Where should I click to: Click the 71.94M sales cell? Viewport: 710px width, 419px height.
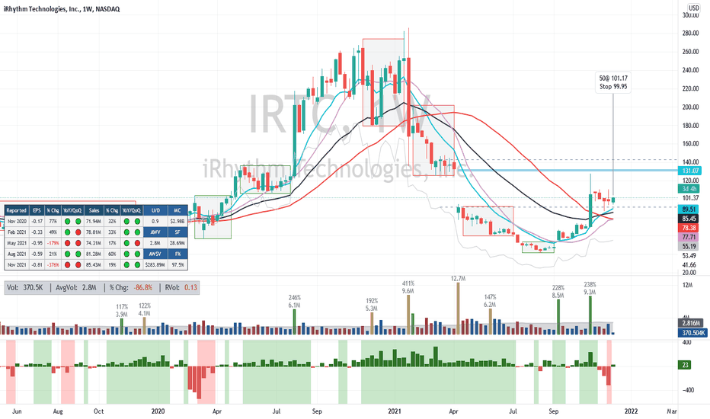[94, 221]
